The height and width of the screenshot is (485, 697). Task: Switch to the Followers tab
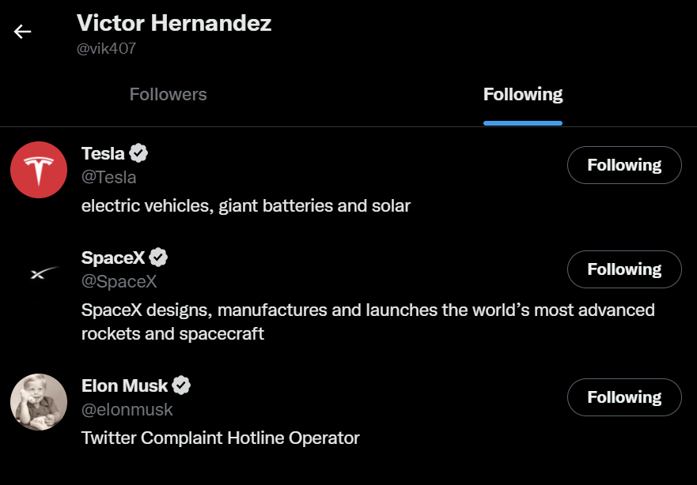168,94
